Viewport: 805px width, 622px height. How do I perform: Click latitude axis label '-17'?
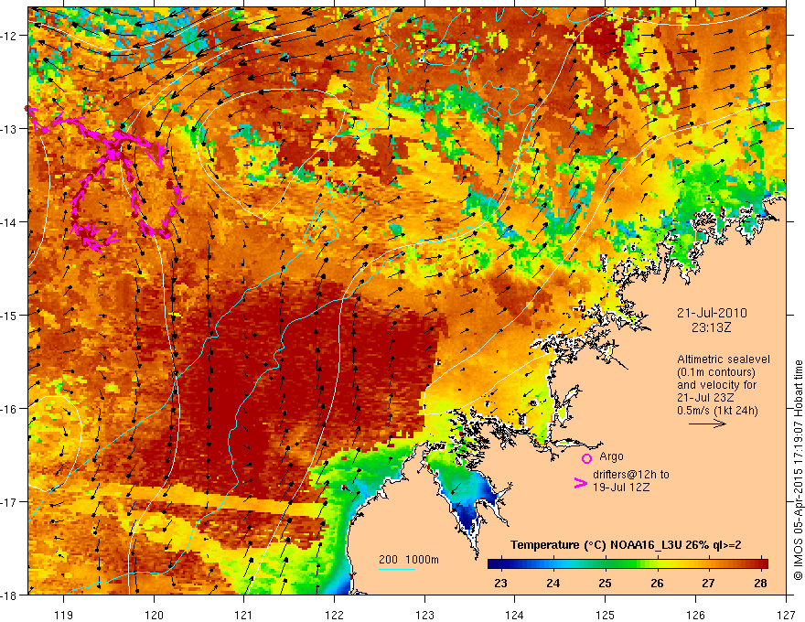[x=10, y=501]
